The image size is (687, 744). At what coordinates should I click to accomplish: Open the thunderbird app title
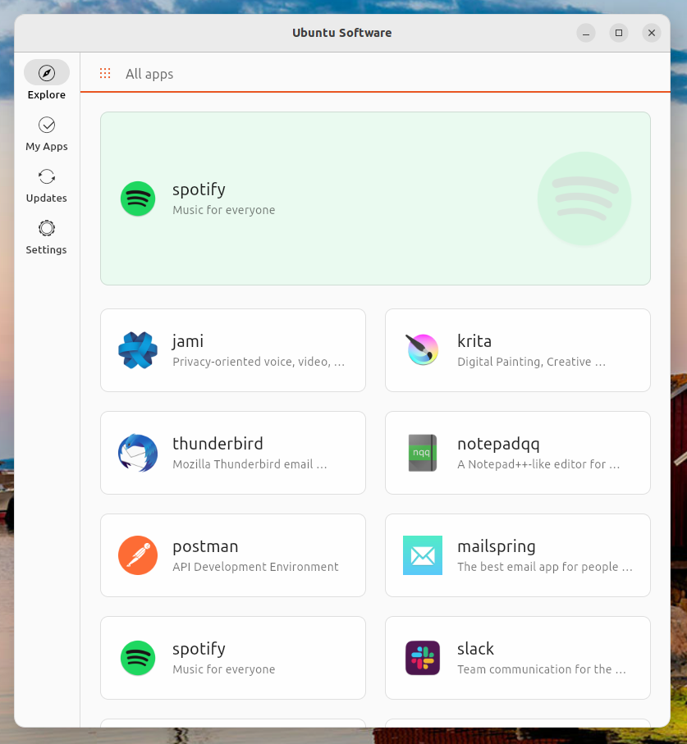(218, 444)
